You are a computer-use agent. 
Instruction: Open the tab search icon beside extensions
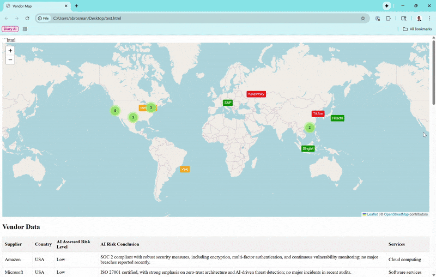(403, 19)
